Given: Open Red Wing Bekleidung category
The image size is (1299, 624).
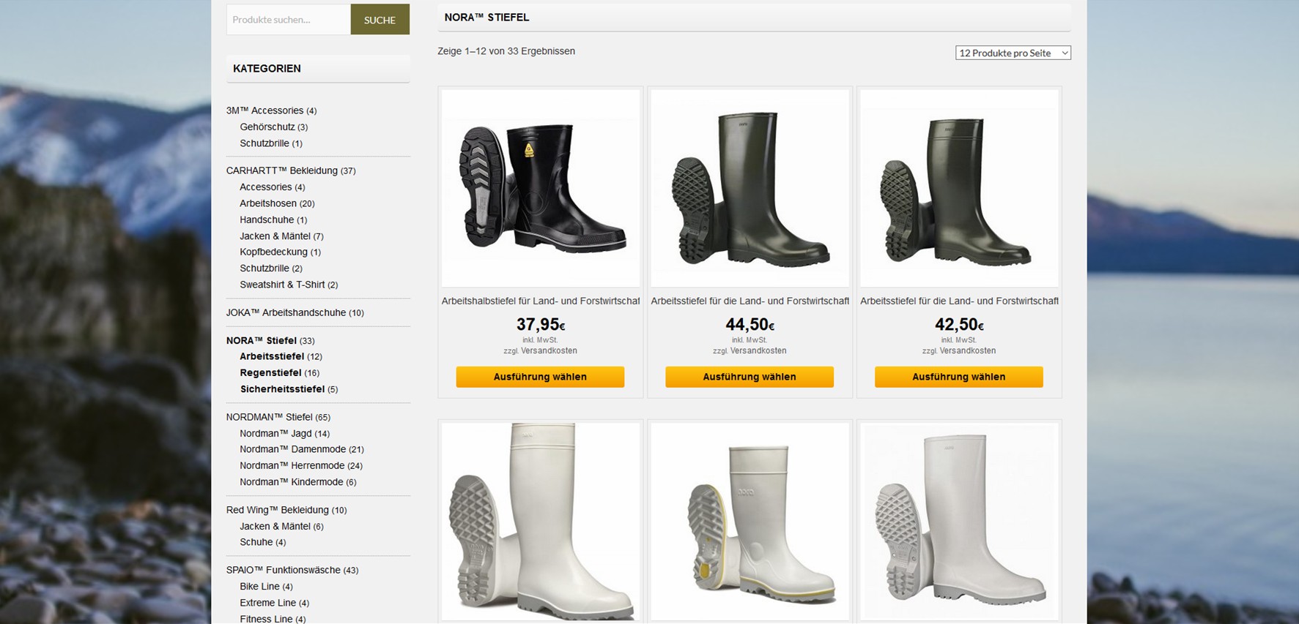Looking at the screenshot, I should tap(277, 510).
